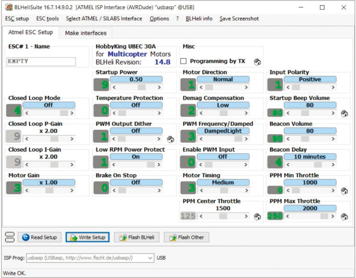Open Select ATMEL / SILABS Interface menu
This screenshot has width=356, height=278.
104,18
